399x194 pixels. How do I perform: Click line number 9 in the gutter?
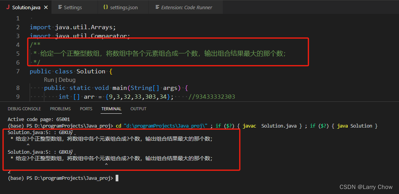[18, 97]
